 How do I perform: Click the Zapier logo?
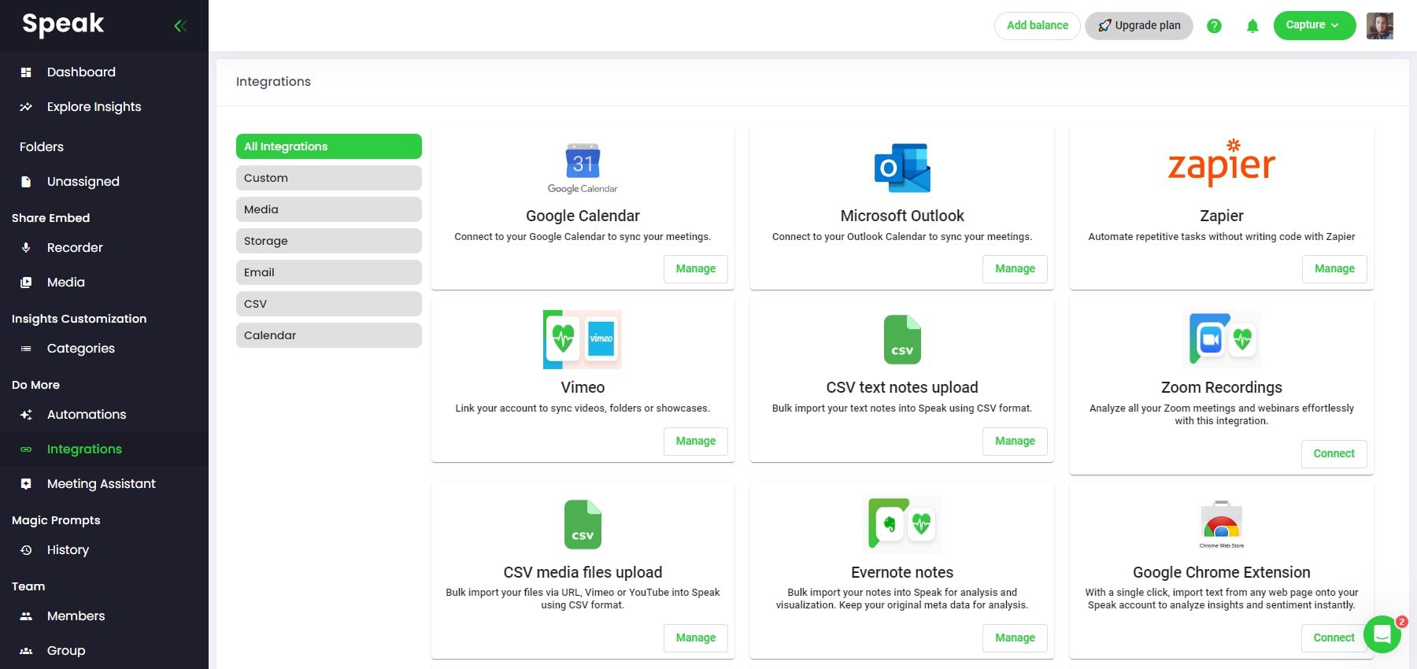coord(1222,162)
